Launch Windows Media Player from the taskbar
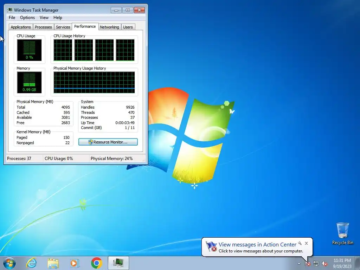 [x=75, y=263]
